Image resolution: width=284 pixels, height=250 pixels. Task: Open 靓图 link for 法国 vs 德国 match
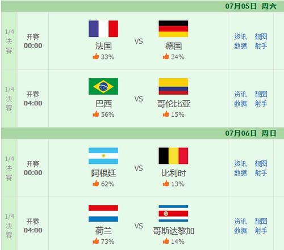pos(261,37)
